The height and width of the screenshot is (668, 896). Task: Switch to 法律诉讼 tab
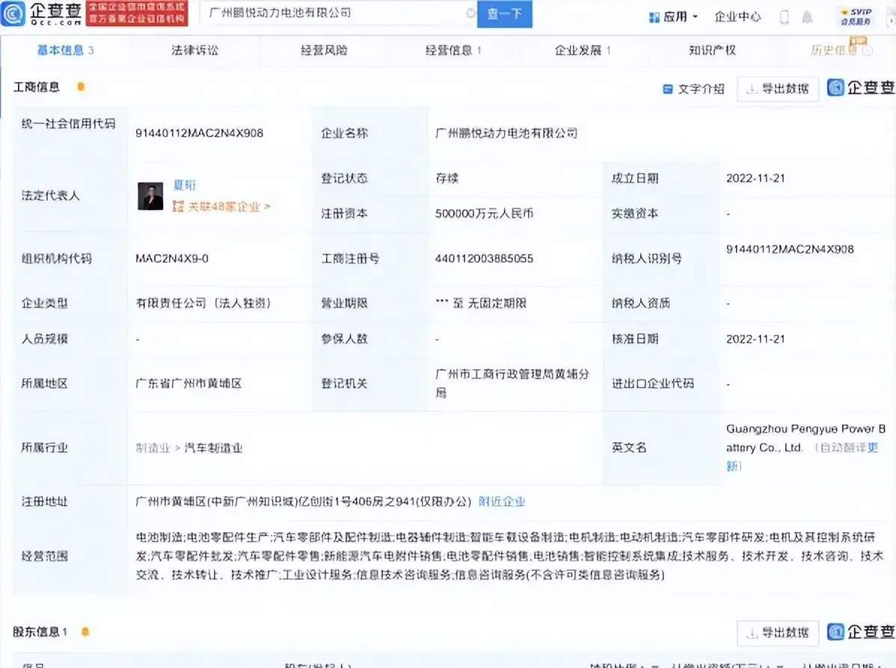click(194, 50)
